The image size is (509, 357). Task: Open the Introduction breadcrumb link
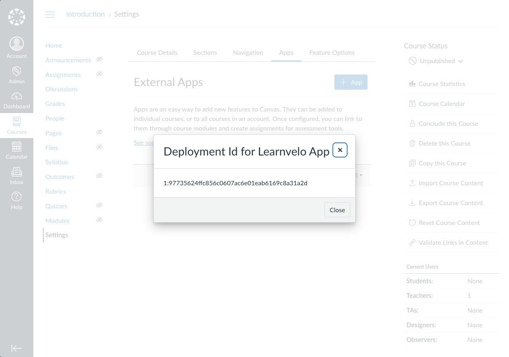tap(85, 14)
